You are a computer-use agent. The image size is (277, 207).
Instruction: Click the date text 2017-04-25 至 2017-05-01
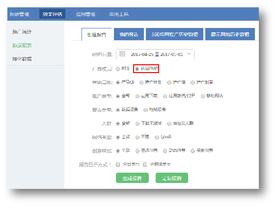157,54
